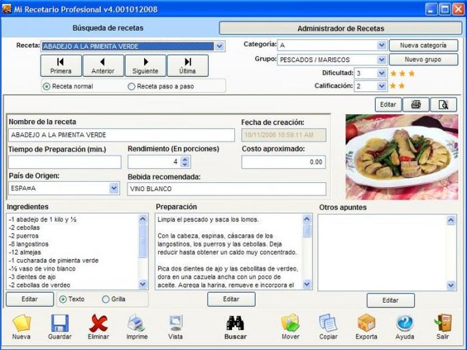Click the Mover folder icon
The width and height of the screenshot is (467, 350).
point(291,327)
